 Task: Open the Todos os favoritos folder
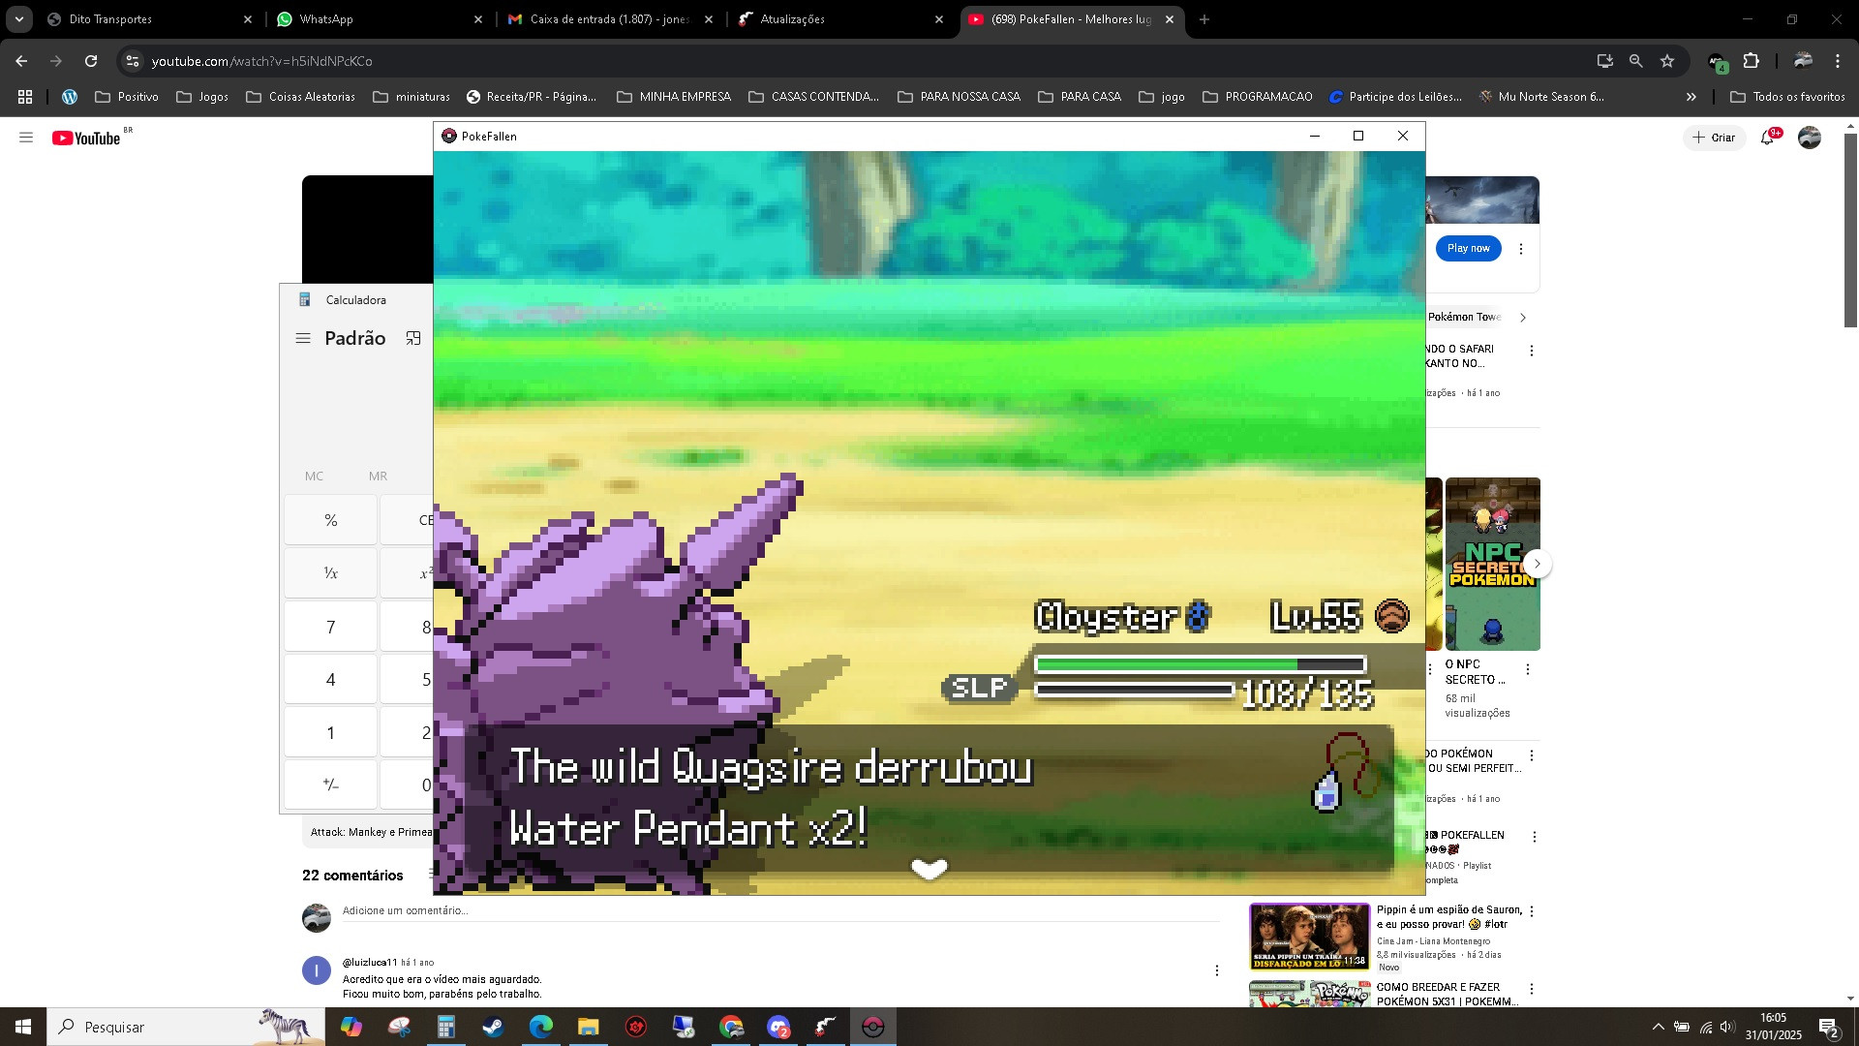point(1787,97)
